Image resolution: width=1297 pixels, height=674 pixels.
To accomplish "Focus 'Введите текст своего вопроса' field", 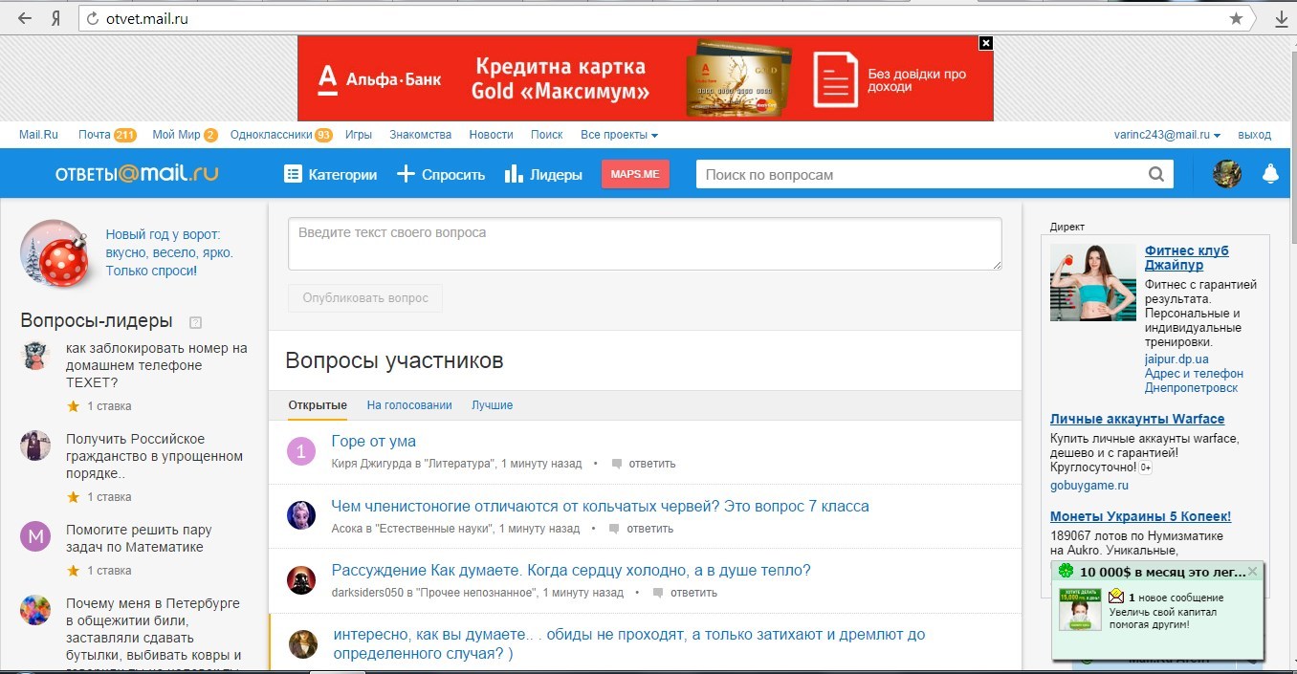I will (x=645, y=244).
